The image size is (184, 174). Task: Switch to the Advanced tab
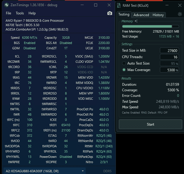coord(141,15)
